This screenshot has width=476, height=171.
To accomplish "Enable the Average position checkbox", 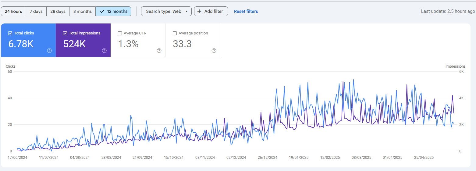I will pos(175,33).
